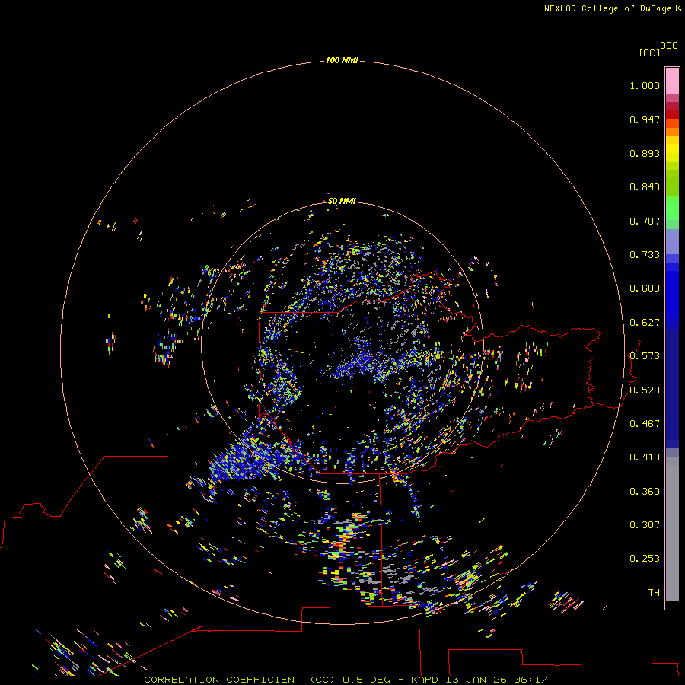Click the 0.467 legend value

coord(645,424)
